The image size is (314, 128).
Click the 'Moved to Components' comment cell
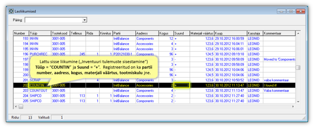click(x=279, y=59)
